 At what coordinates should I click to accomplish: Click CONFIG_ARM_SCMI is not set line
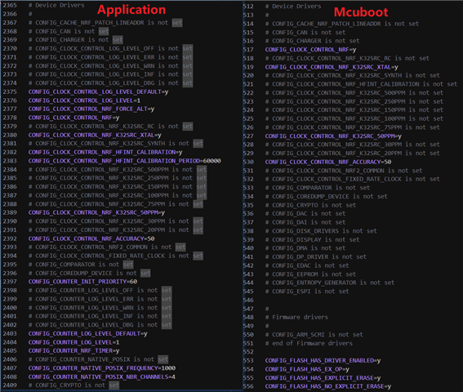tap(314, 335)
